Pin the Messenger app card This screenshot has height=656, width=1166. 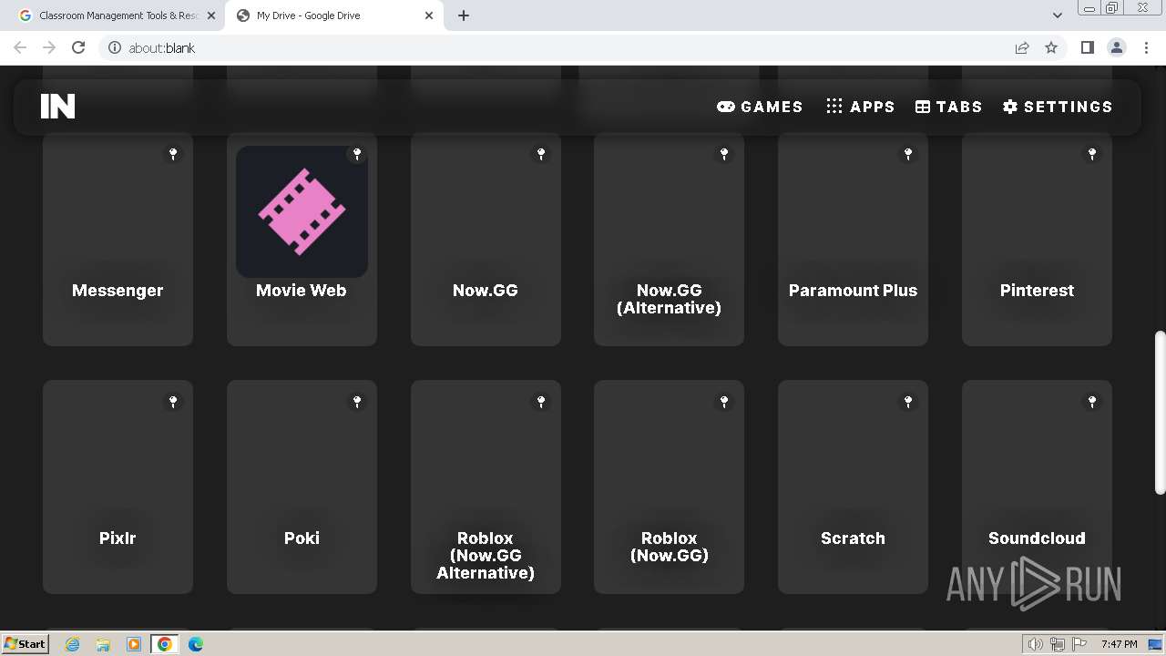pyautogui.click(x=173, y=154)
